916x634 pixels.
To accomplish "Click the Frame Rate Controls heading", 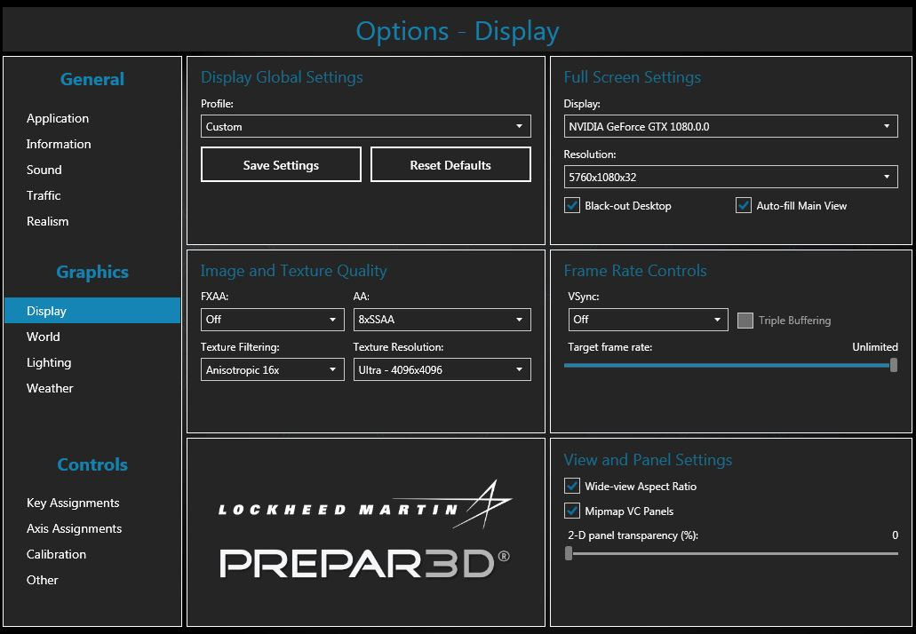I will (635, 271).
